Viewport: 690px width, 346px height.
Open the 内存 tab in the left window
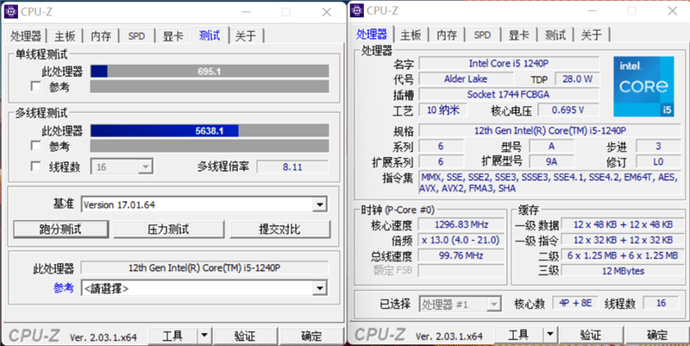coord(101,36)
